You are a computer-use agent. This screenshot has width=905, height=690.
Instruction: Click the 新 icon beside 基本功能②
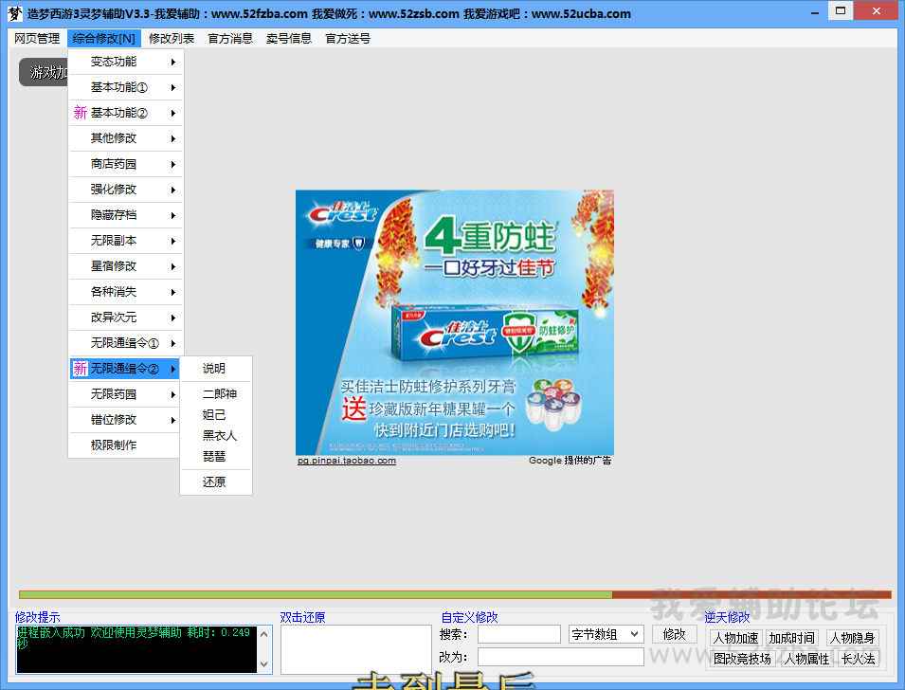point(80,113)
